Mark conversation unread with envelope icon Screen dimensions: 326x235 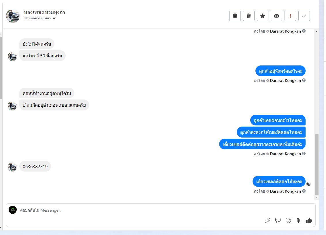click(276, 16)
